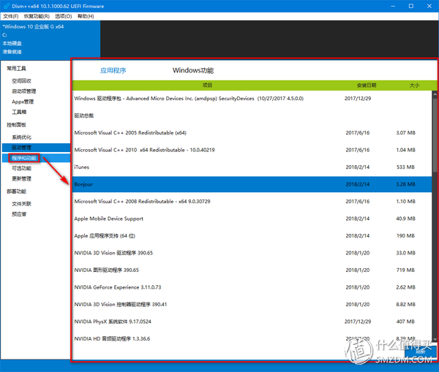Open 更新管理 in the sidebar
439x372 pixels.
21,178
